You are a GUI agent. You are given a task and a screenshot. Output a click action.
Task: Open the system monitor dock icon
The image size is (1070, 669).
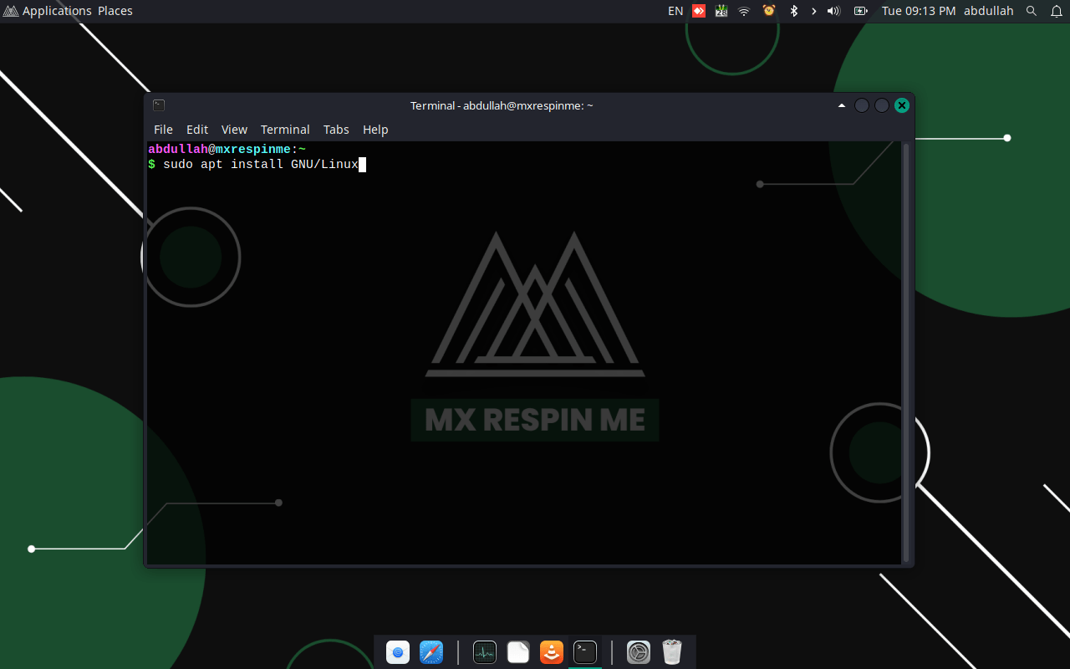[x=485, y=652]
